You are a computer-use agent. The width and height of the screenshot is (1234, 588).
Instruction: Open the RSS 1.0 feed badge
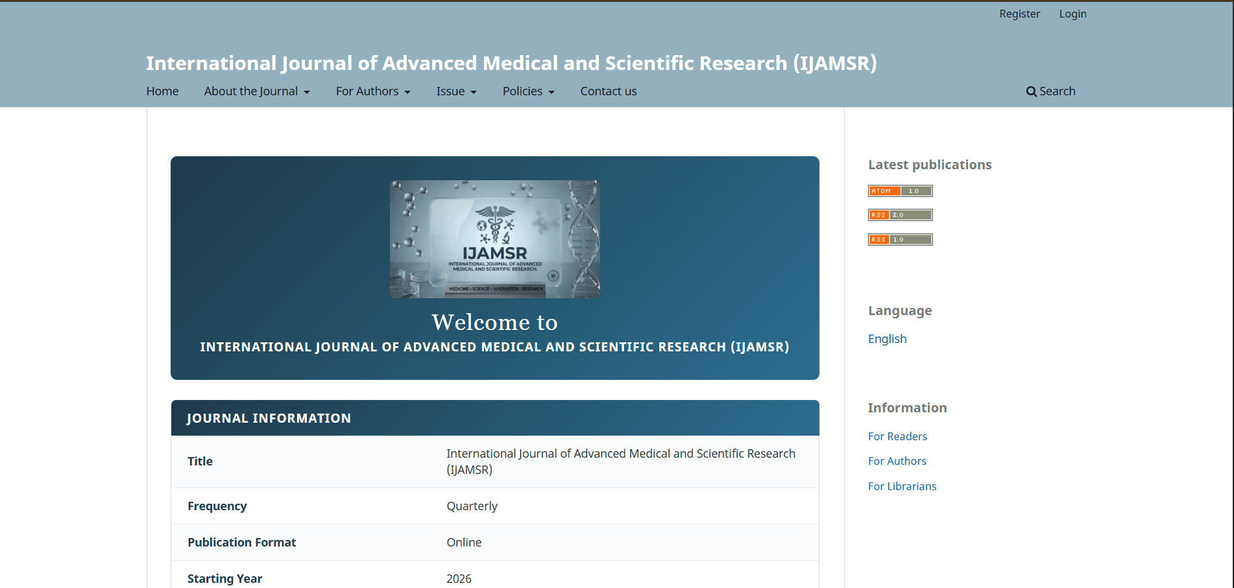pyautogui.click(x=900, y=239)
